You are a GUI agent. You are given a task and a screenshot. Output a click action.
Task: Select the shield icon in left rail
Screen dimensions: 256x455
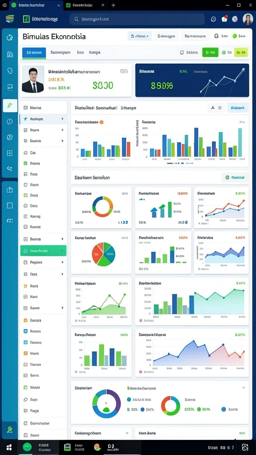[10, 71]
